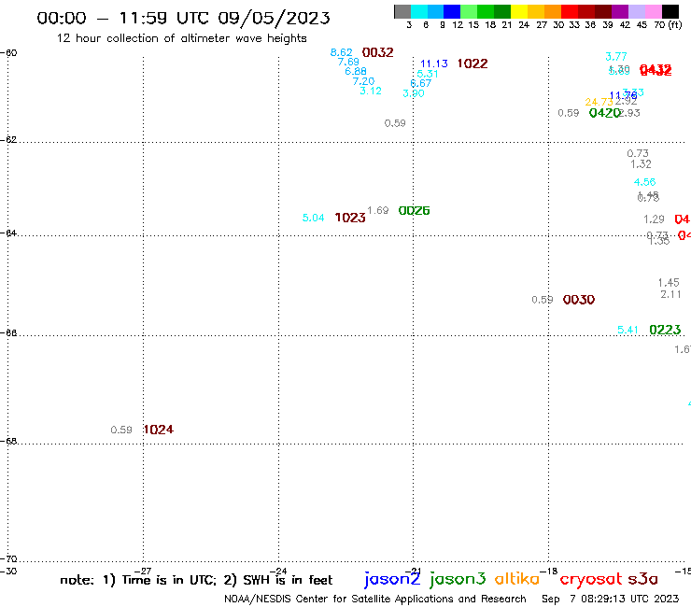Click the note 'Time is in UTC' text

coord(169,581)
